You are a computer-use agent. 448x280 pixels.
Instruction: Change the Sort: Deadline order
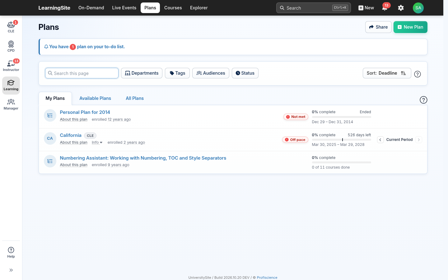point(387,73)
